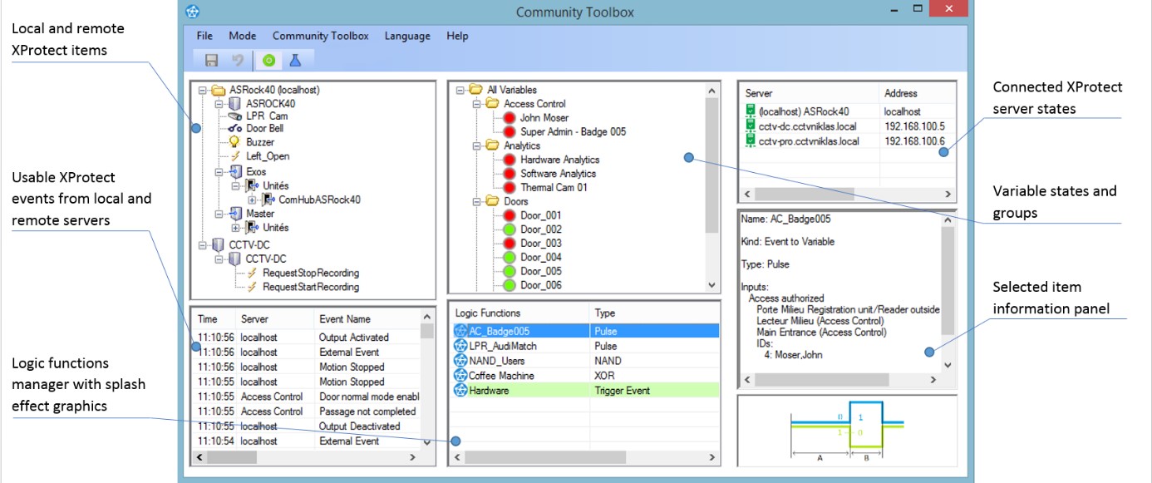1152x483 pixels.
Task: Click the green circle toolbar icon
Action: 268,60
